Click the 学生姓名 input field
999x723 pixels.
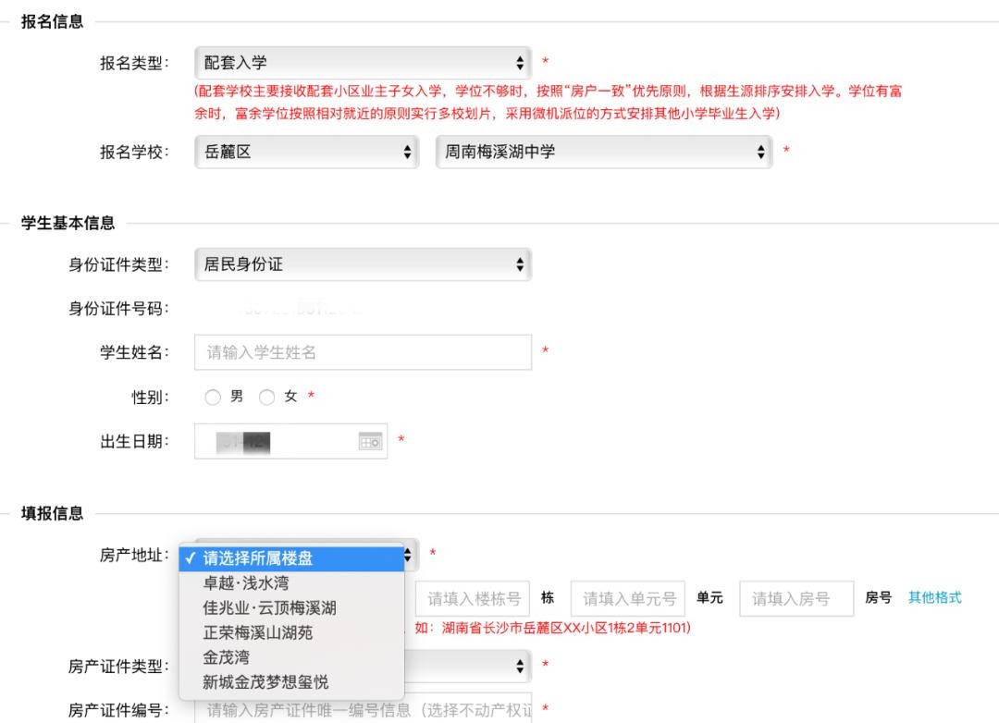pyautogui.click(x=363, y=352)
